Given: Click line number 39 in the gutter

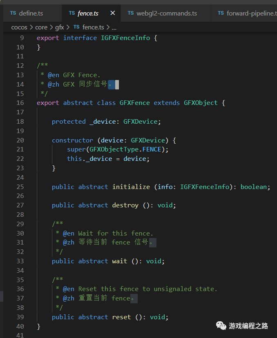Looking at the screenshot, I should (20, 317).
